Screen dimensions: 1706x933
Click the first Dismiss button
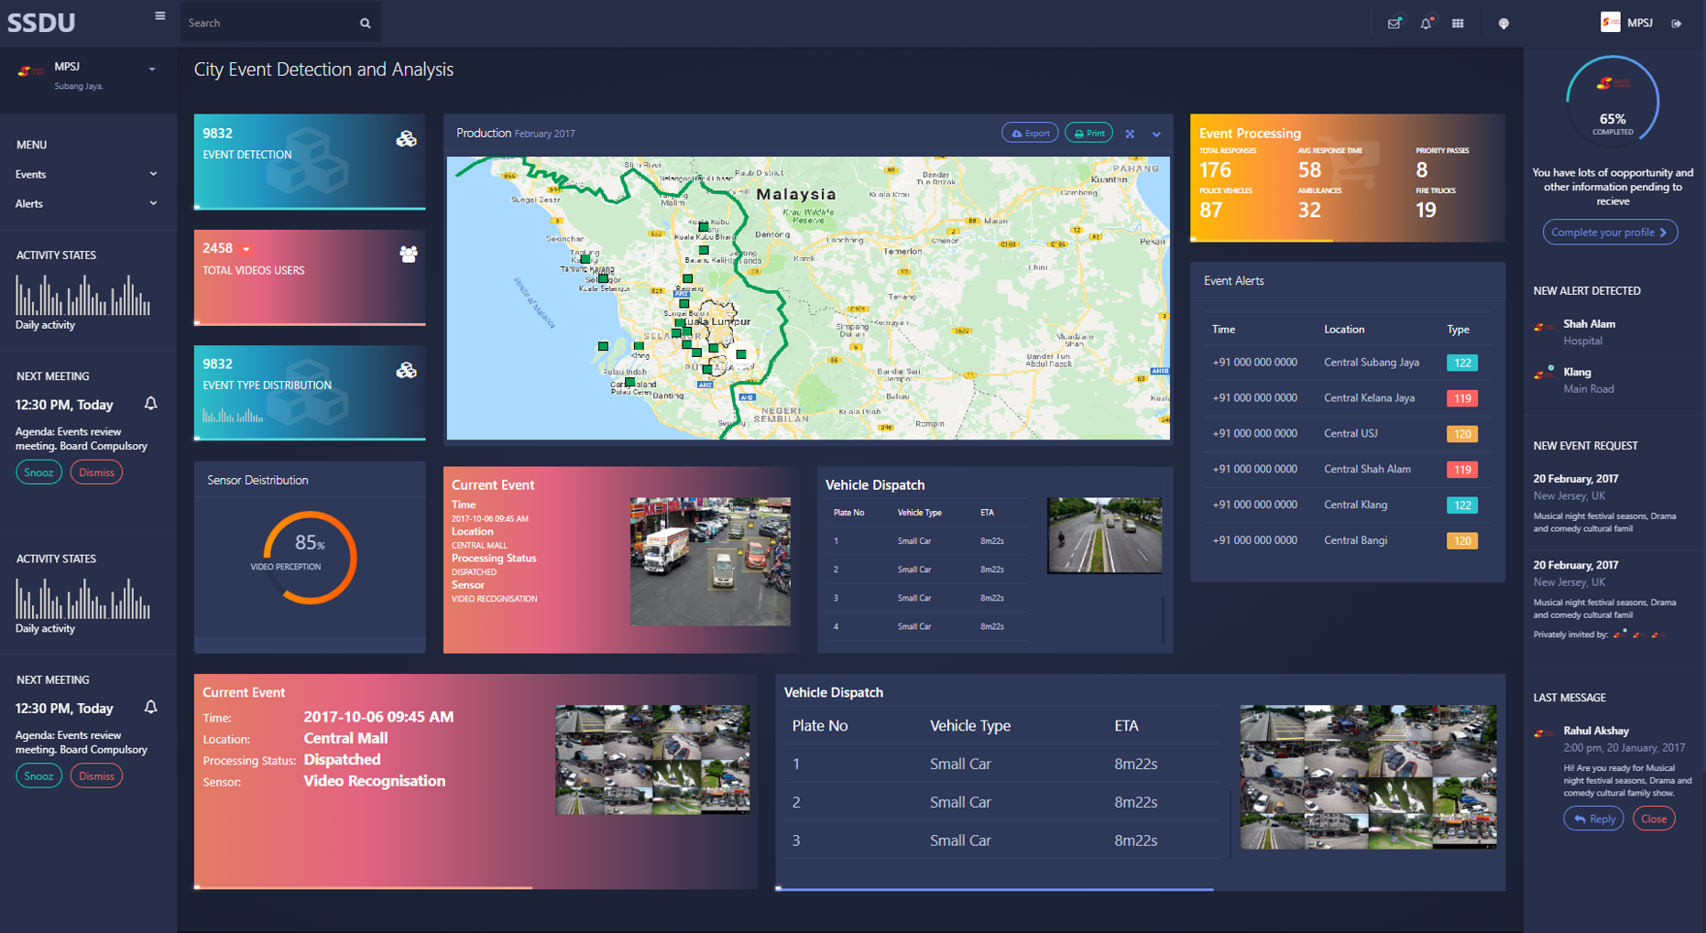[96, 472]
